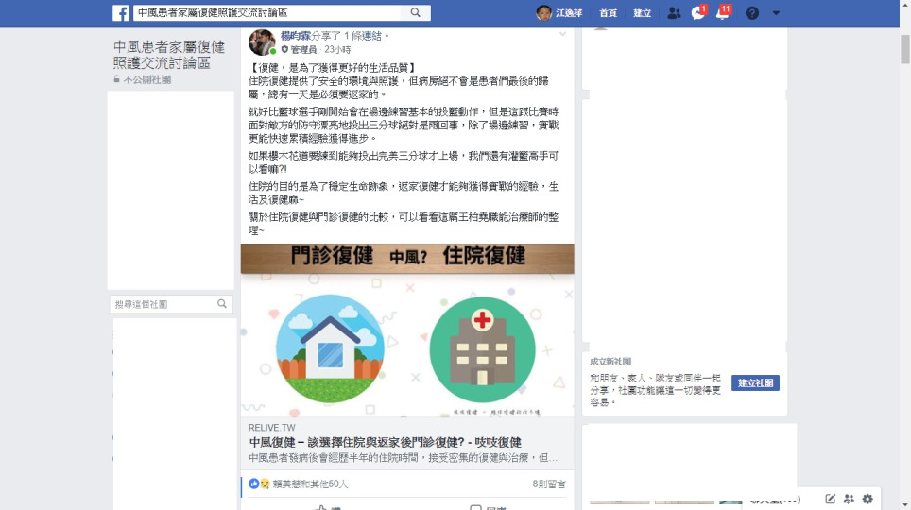Go to 首頁 in top navigation

pyautogui.click(x=609, y=13)
